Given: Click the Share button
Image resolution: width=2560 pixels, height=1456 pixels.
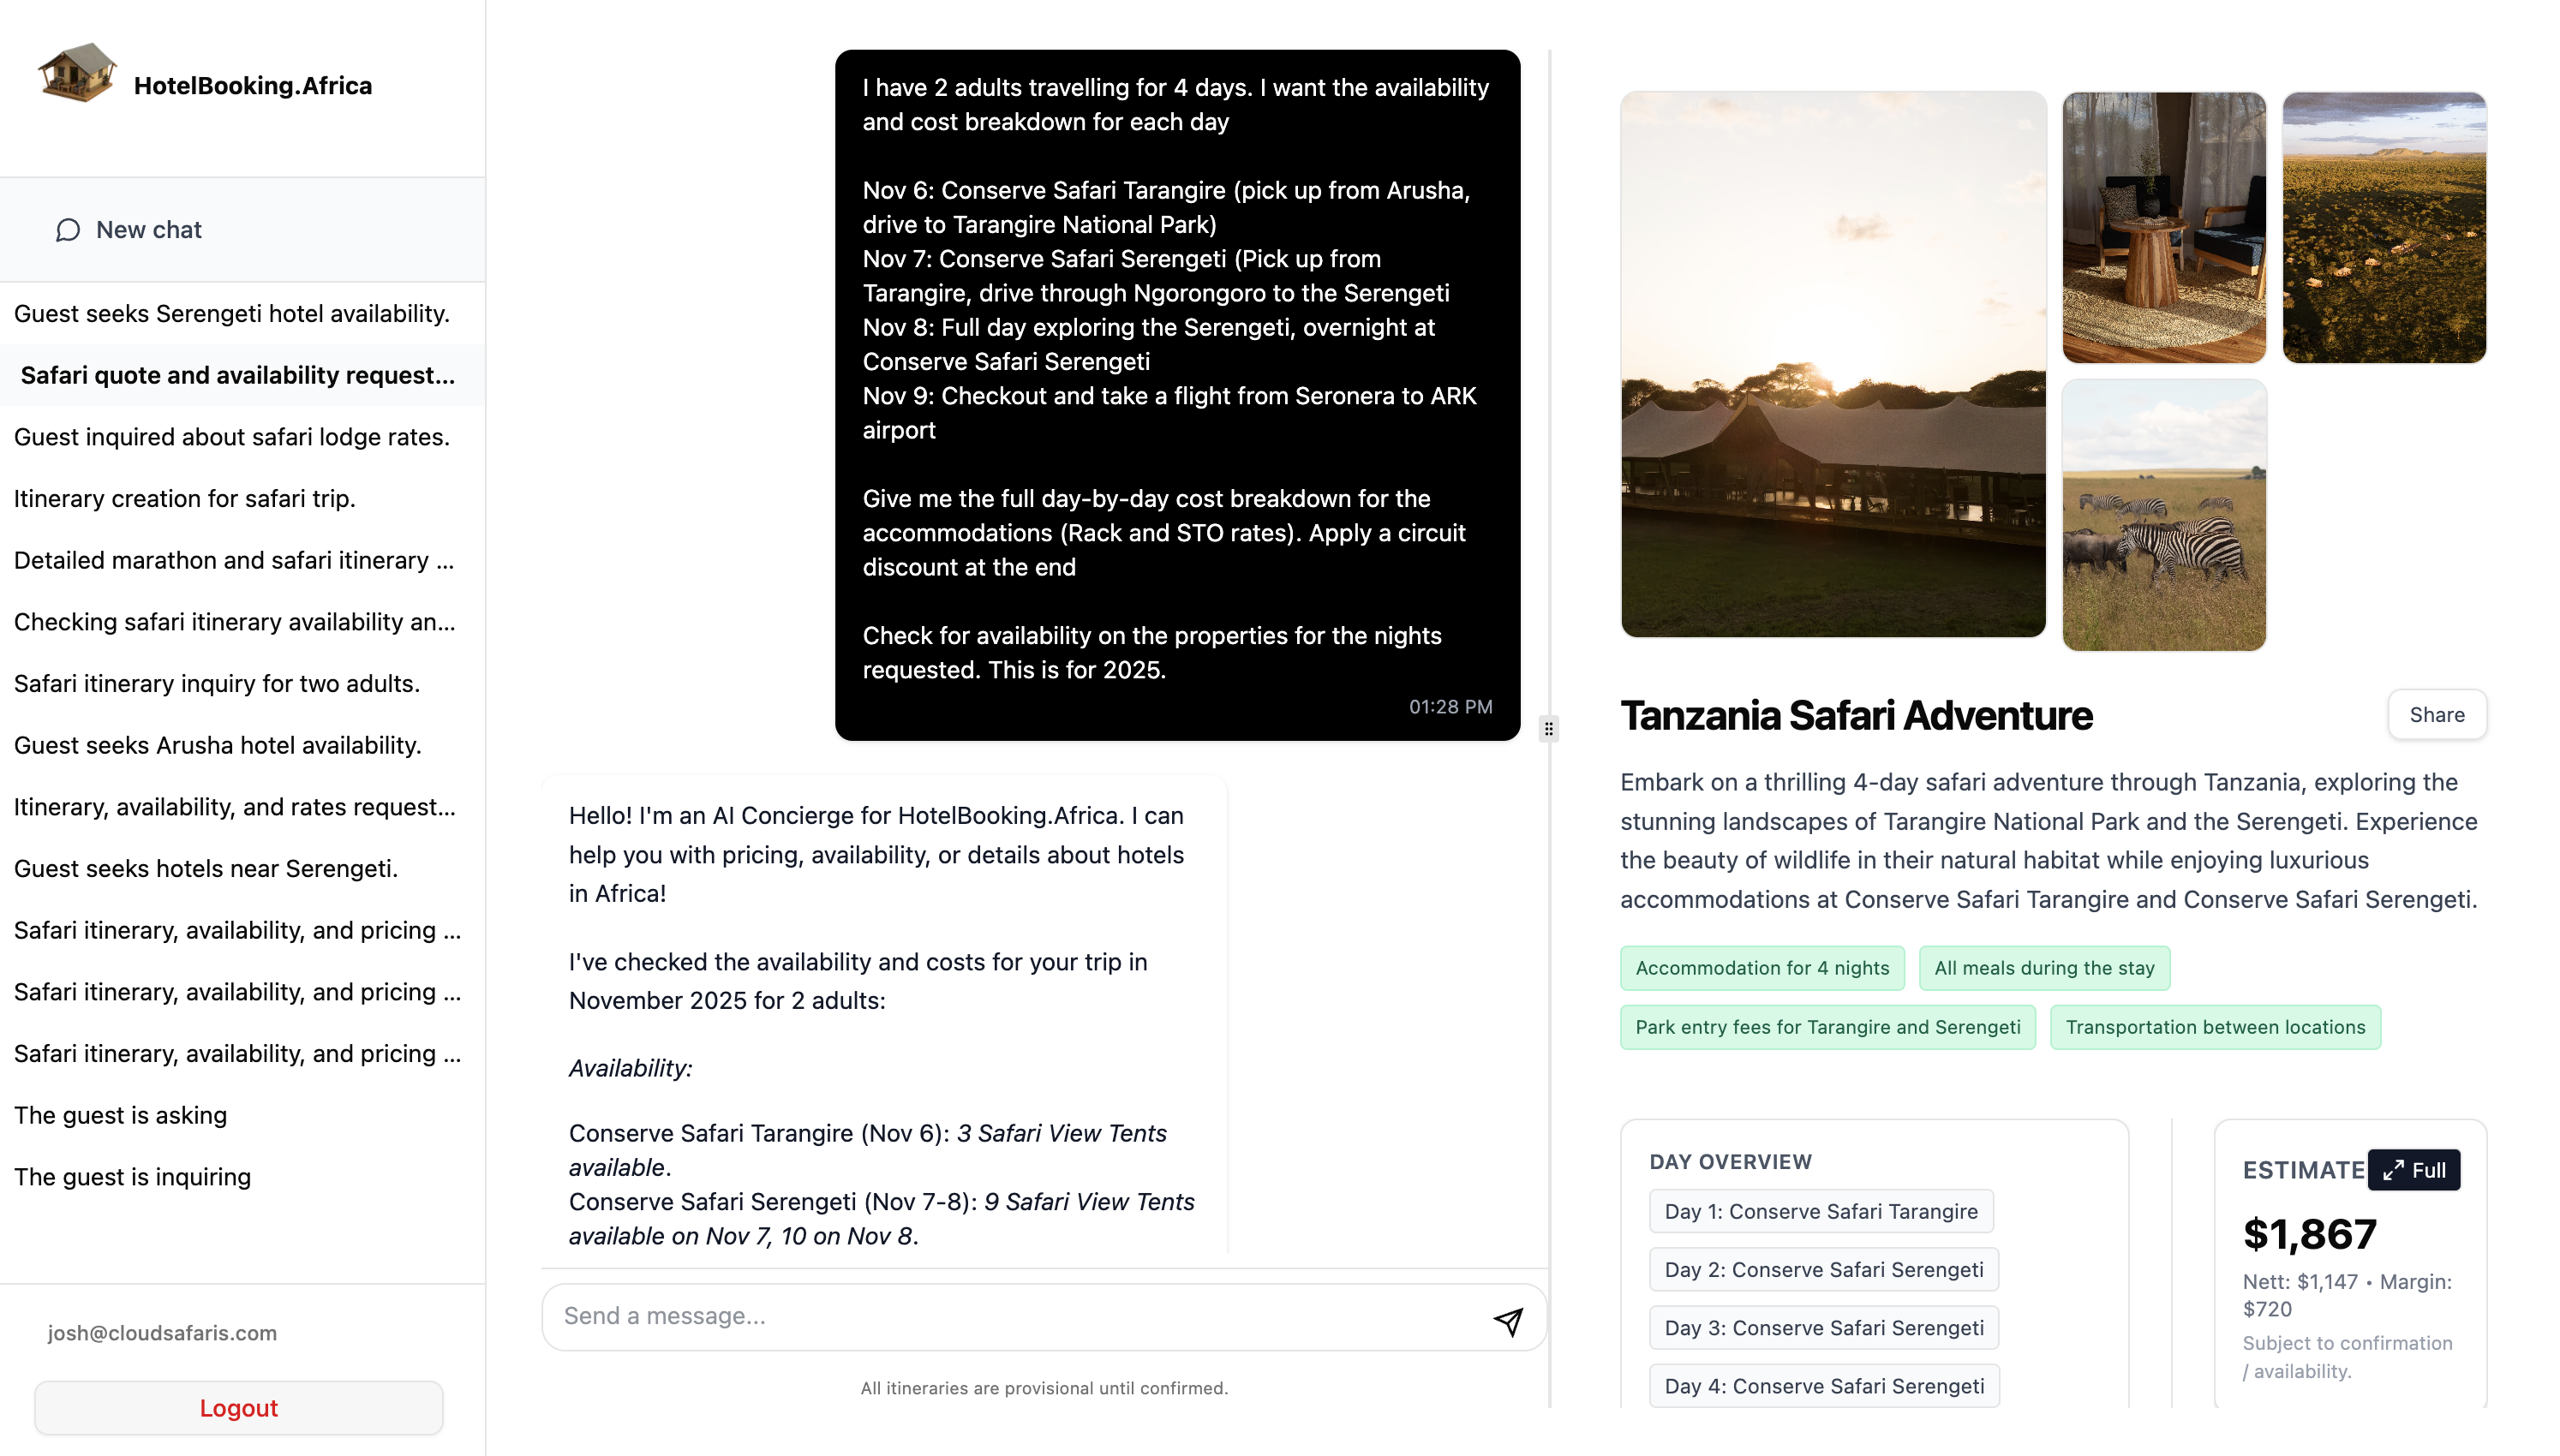Looking at the screenshot, I should [x=2437, y=714].
